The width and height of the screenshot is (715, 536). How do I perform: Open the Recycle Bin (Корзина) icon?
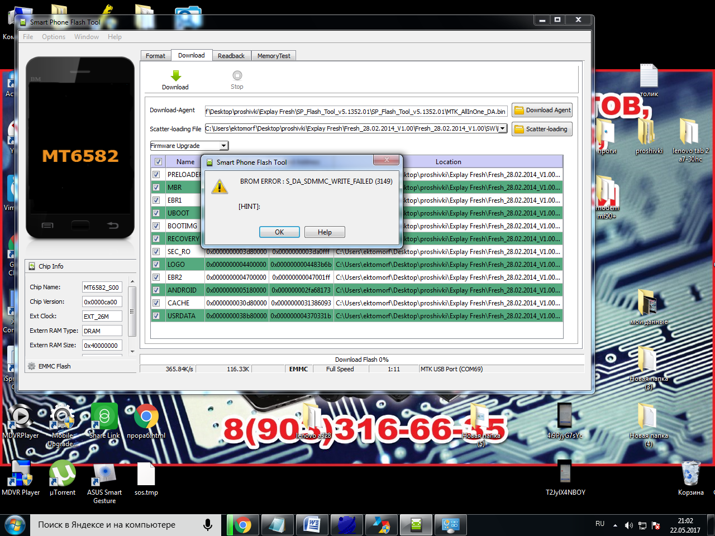[x=690, y=474]
